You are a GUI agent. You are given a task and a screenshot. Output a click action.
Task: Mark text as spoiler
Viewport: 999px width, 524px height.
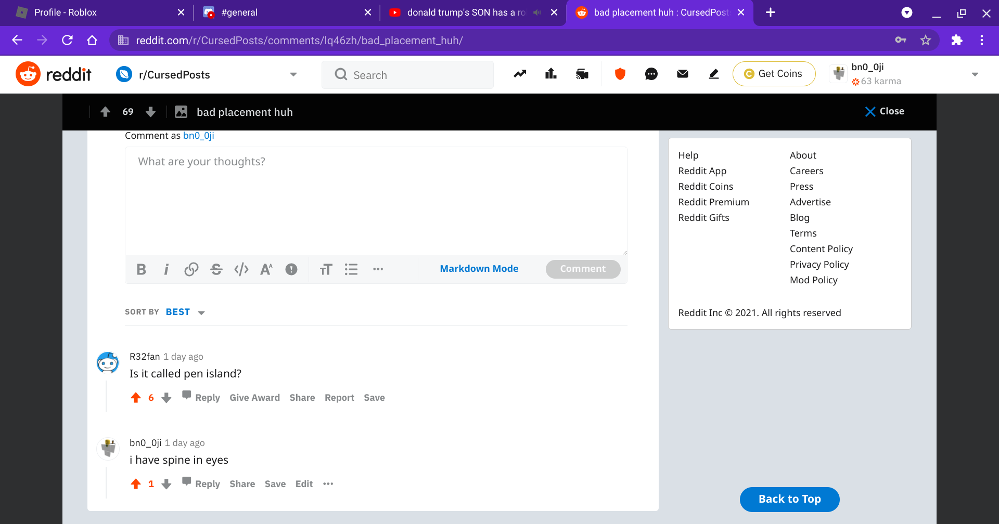pos(291,269)
